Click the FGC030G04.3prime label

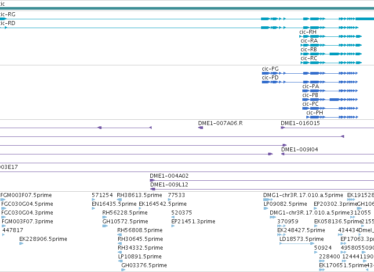coord(27,213)
